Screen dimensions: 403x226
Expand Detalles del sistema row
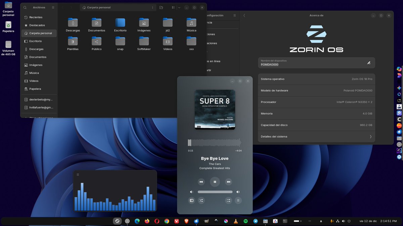click(x=316, y=137)
